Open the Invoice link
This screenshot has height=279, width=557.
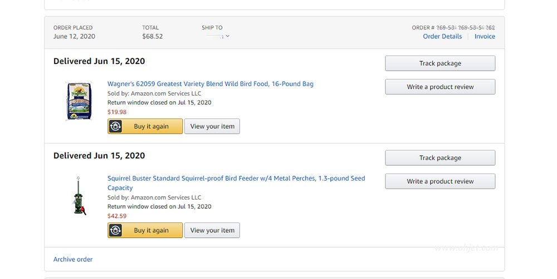point(485,36)
